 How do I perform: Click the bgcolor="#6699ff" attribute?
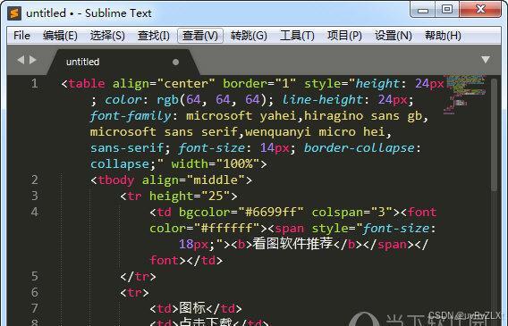241,212
